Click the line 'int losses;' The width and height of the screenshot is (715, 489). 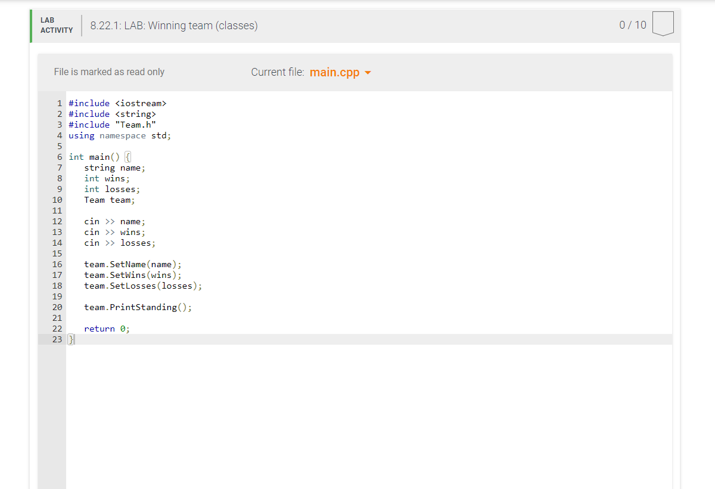[112, 189]
